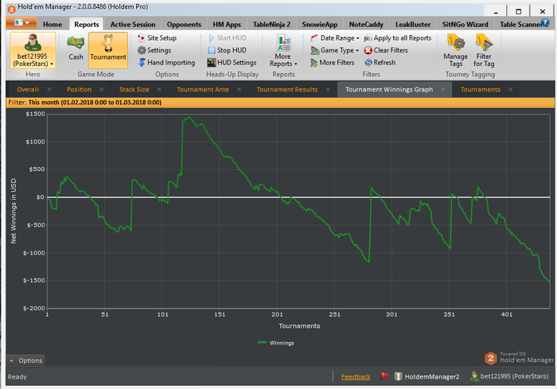
Task: Switch to the Position report tab
Action: coord(80,90)
